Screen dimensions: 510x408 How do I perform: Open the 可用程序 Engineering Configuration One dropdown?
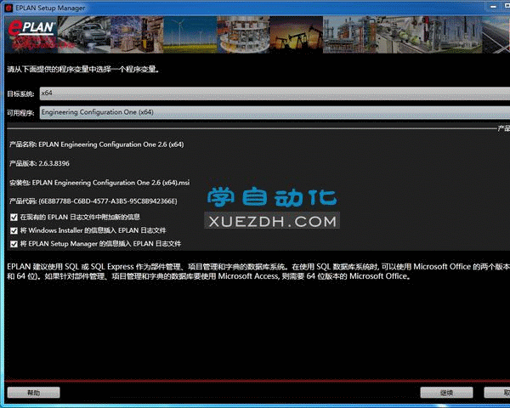coord(275,112)
